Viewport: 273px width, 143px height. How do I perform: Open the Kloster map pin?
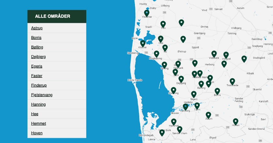(x=143, y=44)
